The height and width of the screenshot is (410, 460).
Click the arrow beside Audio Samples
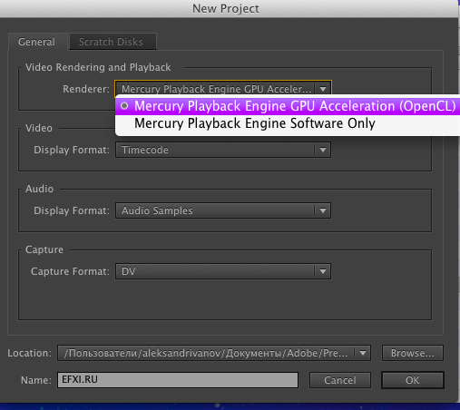tap(323, 210)
